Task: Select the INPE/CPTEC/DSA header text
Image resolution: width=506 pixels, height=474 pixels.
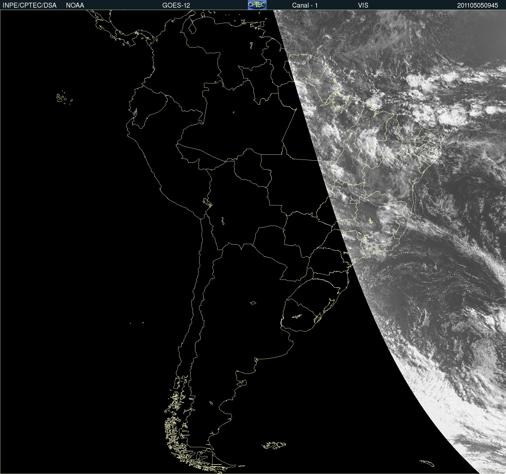Action: coord(29,5)
